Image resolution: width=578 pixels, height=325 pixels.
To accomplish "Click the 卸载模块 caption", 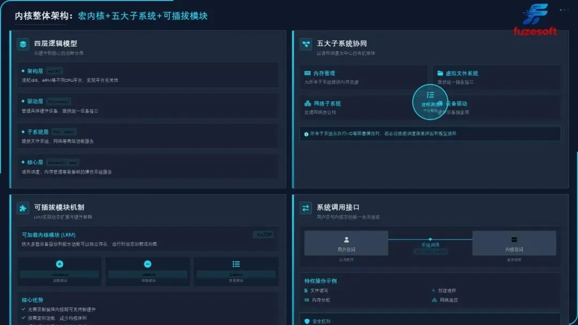I will click(149, 281).
